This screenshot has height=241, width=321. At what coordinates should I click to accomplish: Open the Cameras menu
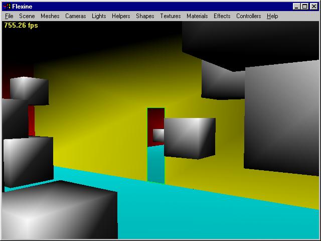[x=76, y=16]
